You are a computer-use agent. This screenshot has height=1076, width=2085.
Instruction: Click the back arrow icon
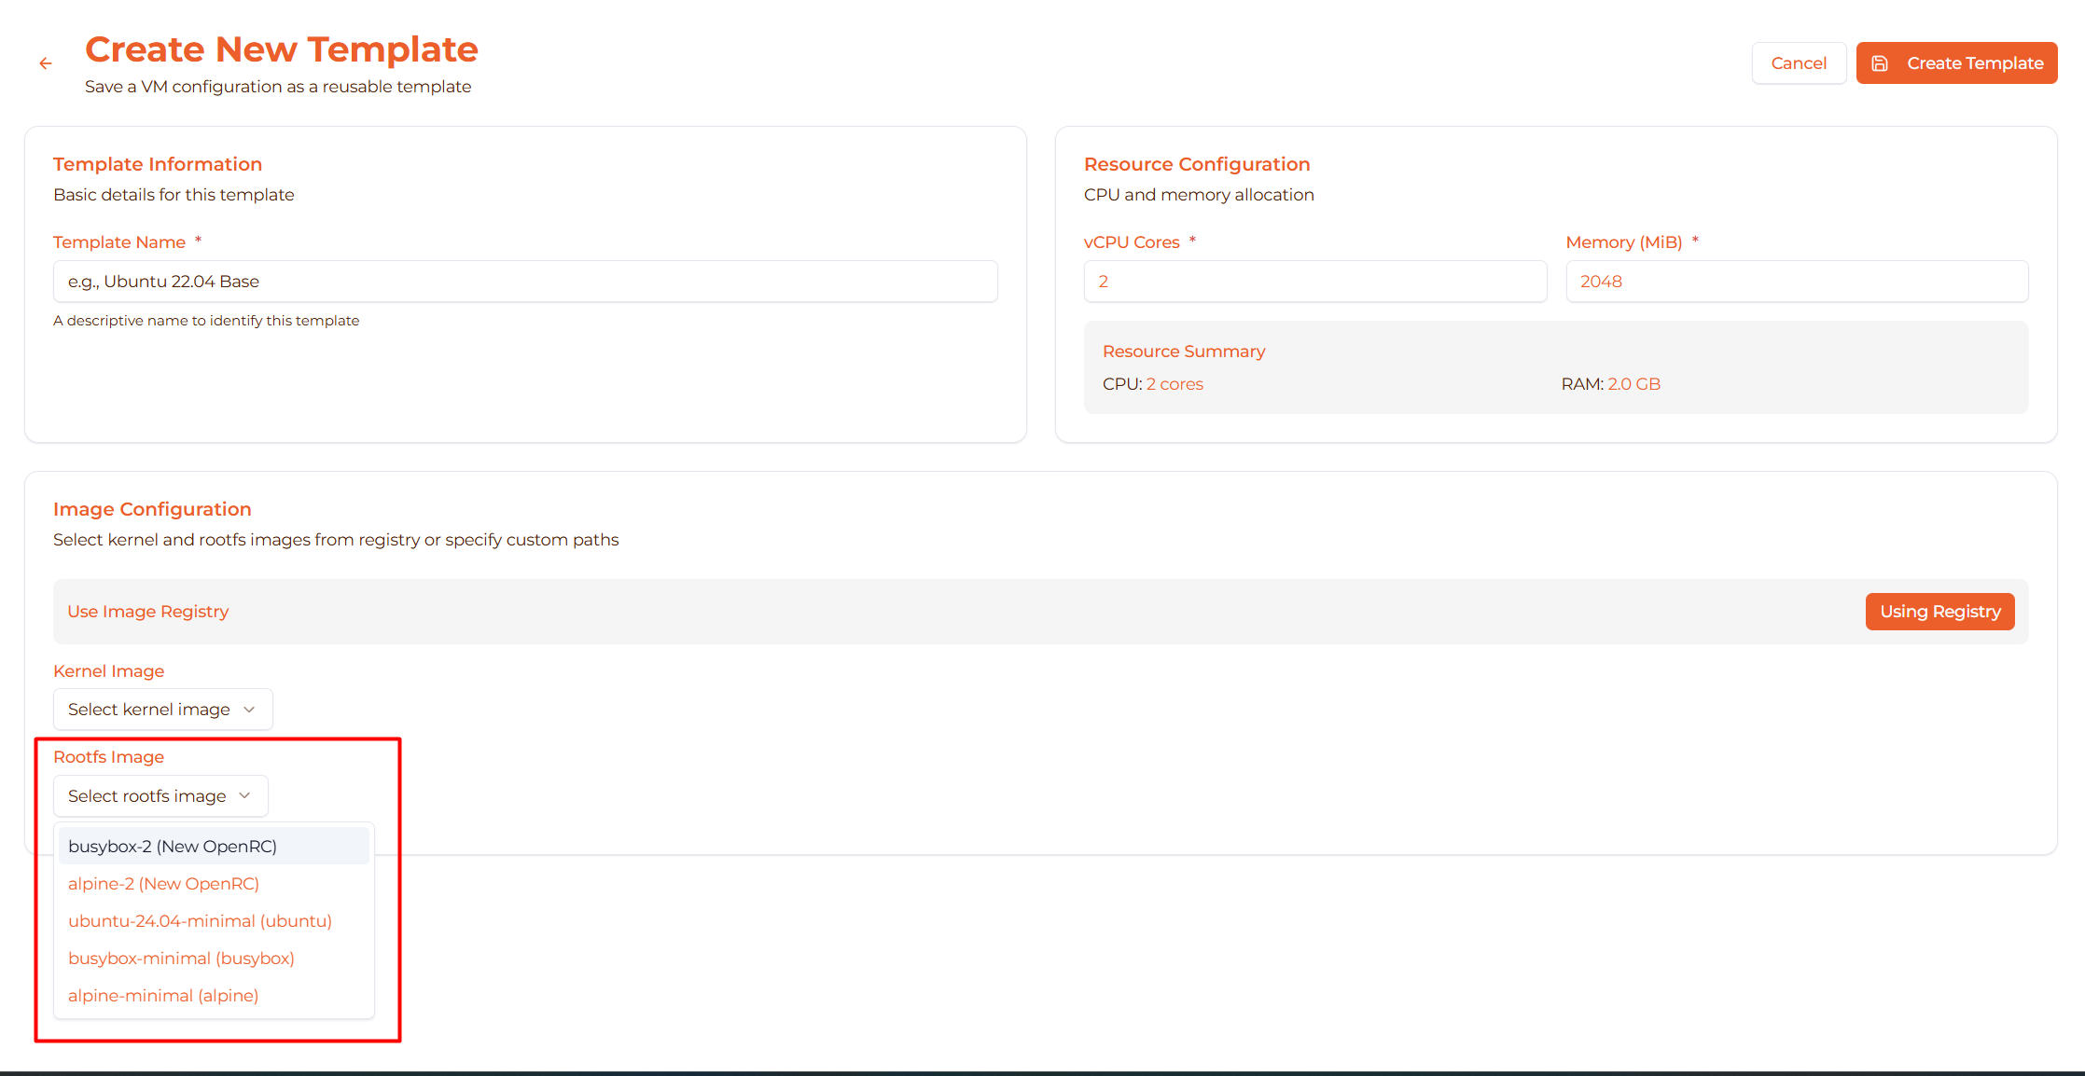pyautogui.click(x=45, y=63)
